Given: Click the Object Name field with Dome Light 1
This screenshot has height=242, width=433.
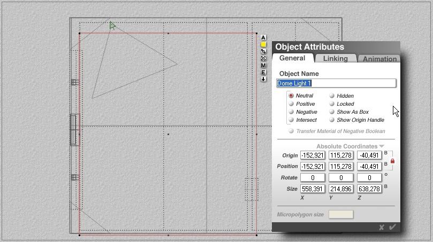Looking at the screenshot, I should click(x=336, y=83).
